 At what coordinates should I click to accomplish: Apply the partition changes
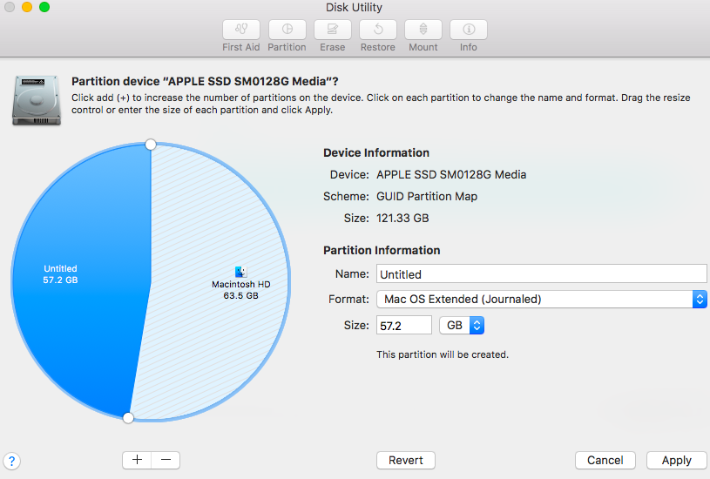[x=677, y=460]
